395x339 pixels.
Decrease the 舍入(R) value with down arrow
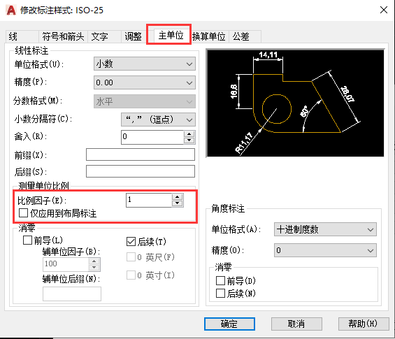pyautogui.click(x=189, y=140)
